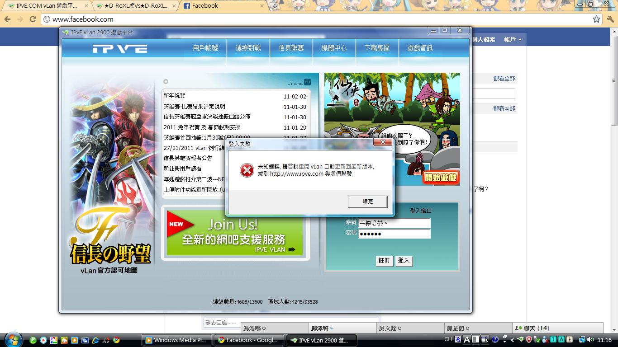This screenshot has height=347, width=618.
Task: Click the volume speaker tray icon
Action: tap(590, 340)
